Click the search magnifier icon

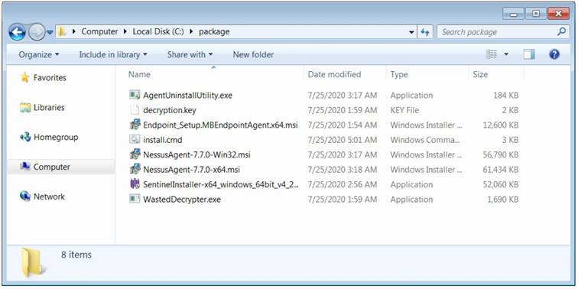561,32
